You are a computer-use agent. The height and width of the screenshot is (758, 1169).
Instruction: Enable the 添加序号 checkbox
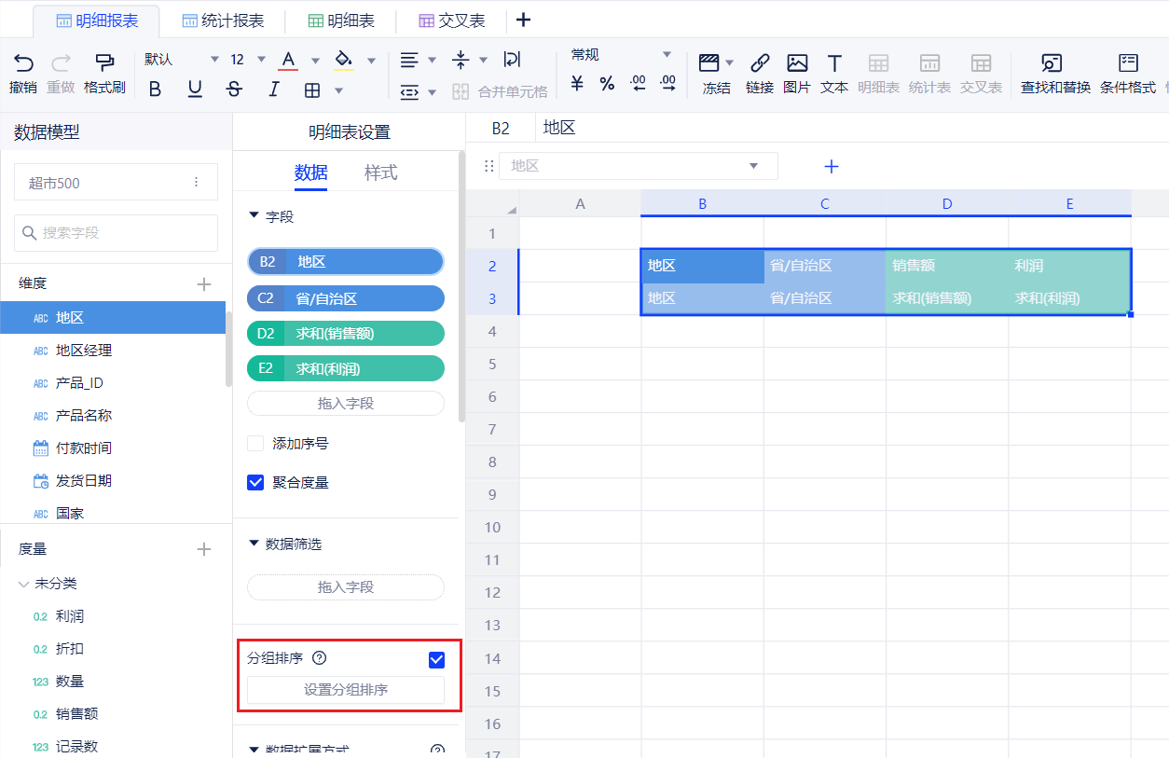tap(255, 444)
